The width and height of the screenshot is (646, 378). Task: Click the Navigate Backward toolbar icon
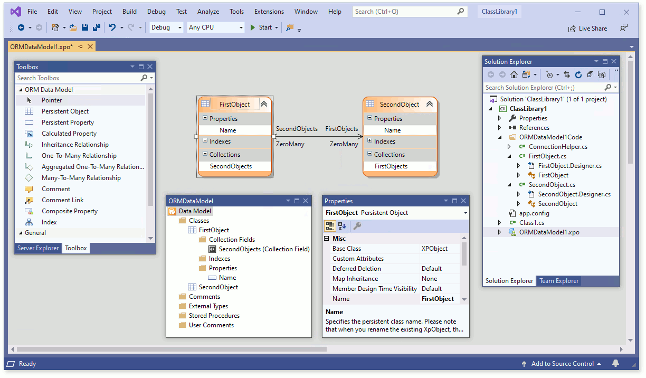click(21, 27)
